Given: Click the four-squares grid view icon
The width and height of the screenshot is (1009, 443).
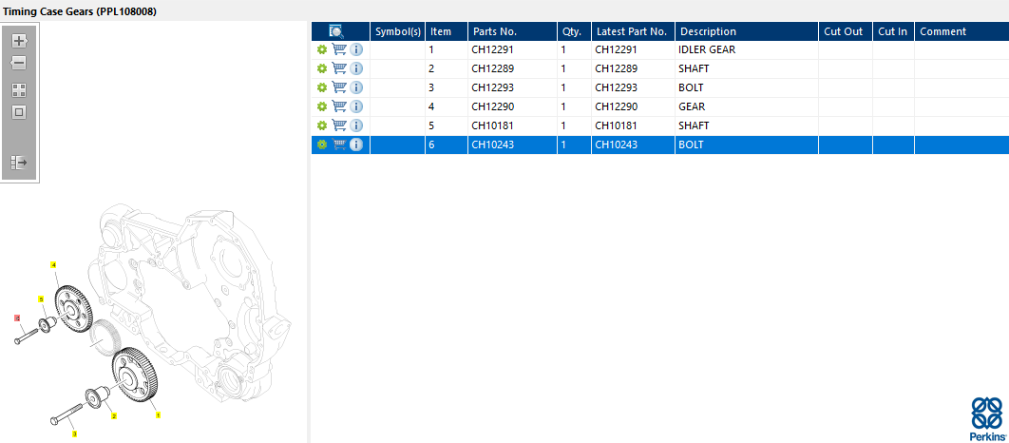Looking at the screenshot, I should click(19, 90).
